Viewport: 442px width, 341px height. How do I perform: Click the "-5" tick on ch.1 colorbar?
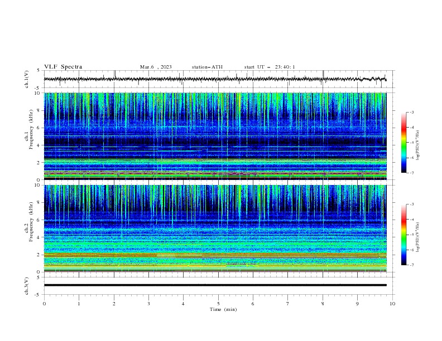point(411,143)
